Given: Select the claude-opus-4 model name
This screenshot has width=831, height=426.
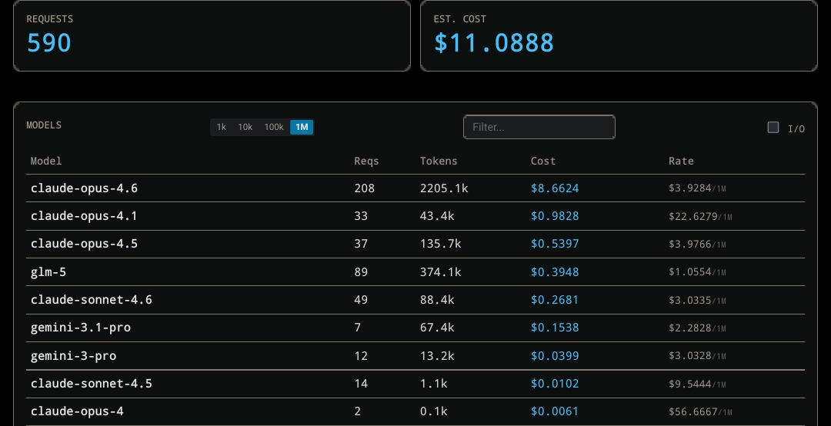Looking at the screenshot, I should [x=77, y=411].
